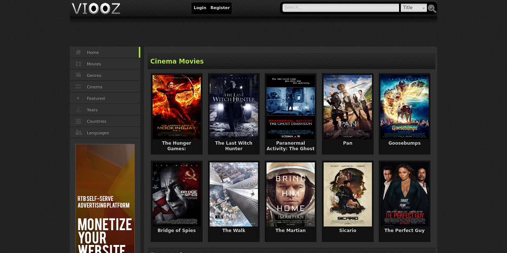Open the Bridge of Spies poster

[x=176, y=194]
